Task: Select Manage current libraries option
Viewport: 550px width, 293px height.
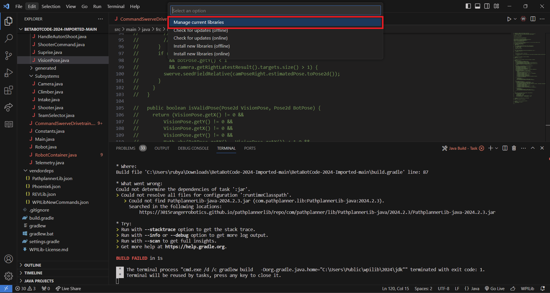Action: 275,22
